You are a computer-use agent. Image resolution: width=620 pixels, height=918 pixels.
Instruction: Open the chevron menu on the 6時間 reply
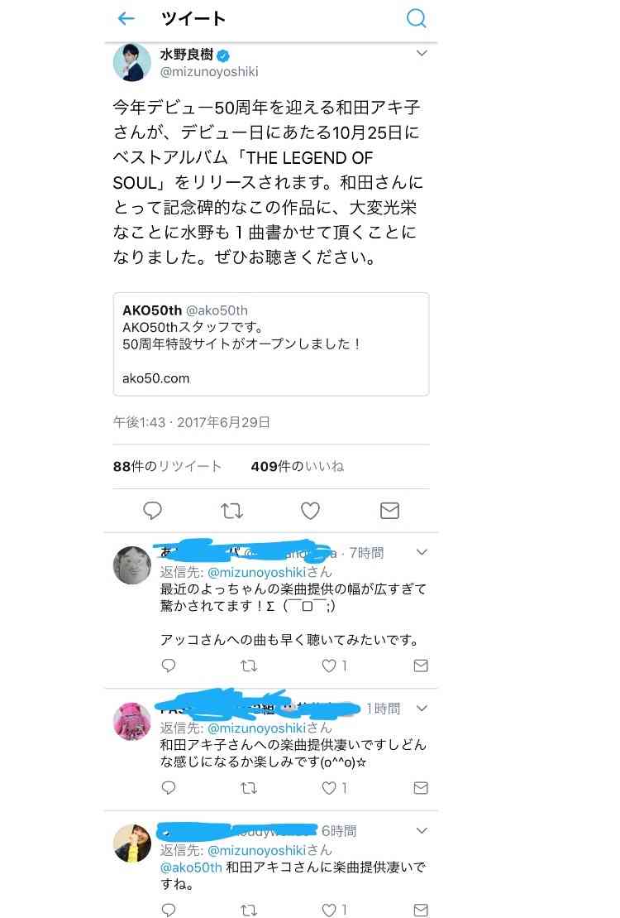422,830
